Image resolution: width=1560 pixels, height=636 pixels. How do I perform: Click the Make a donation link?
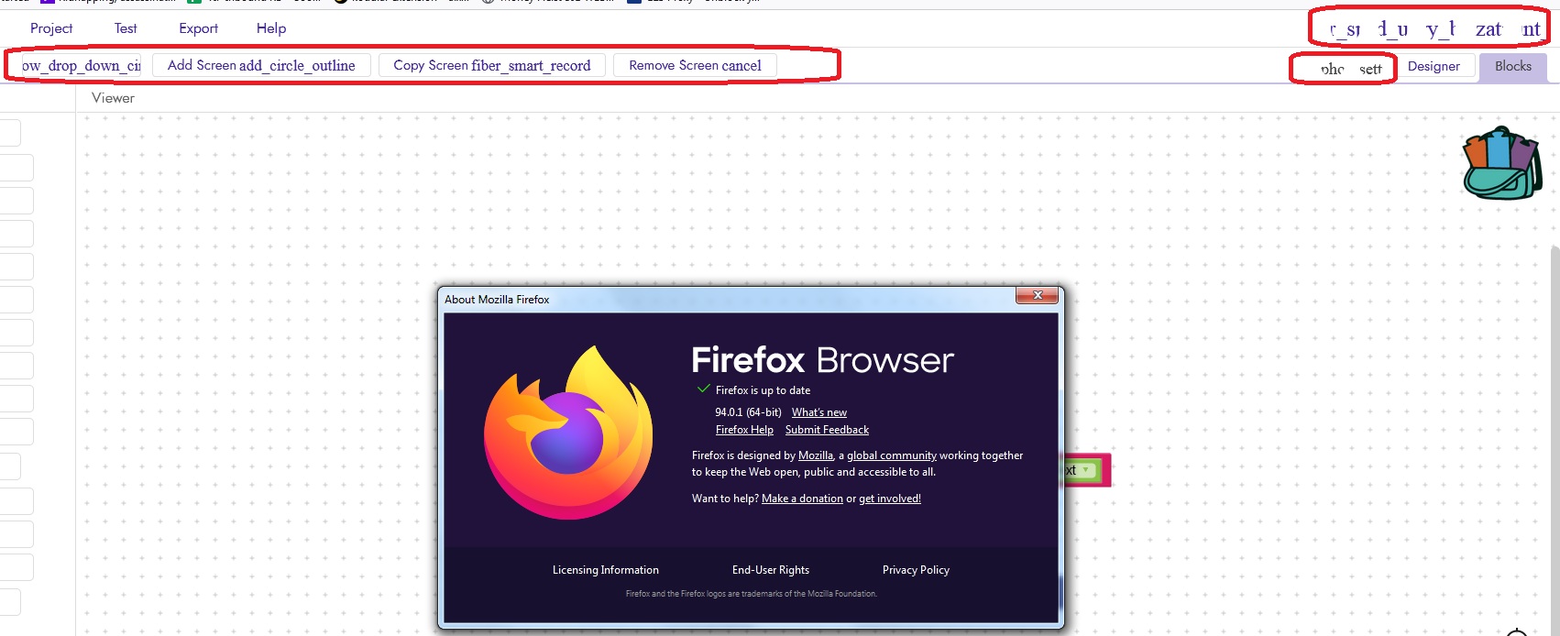click(x=802, y=499)
